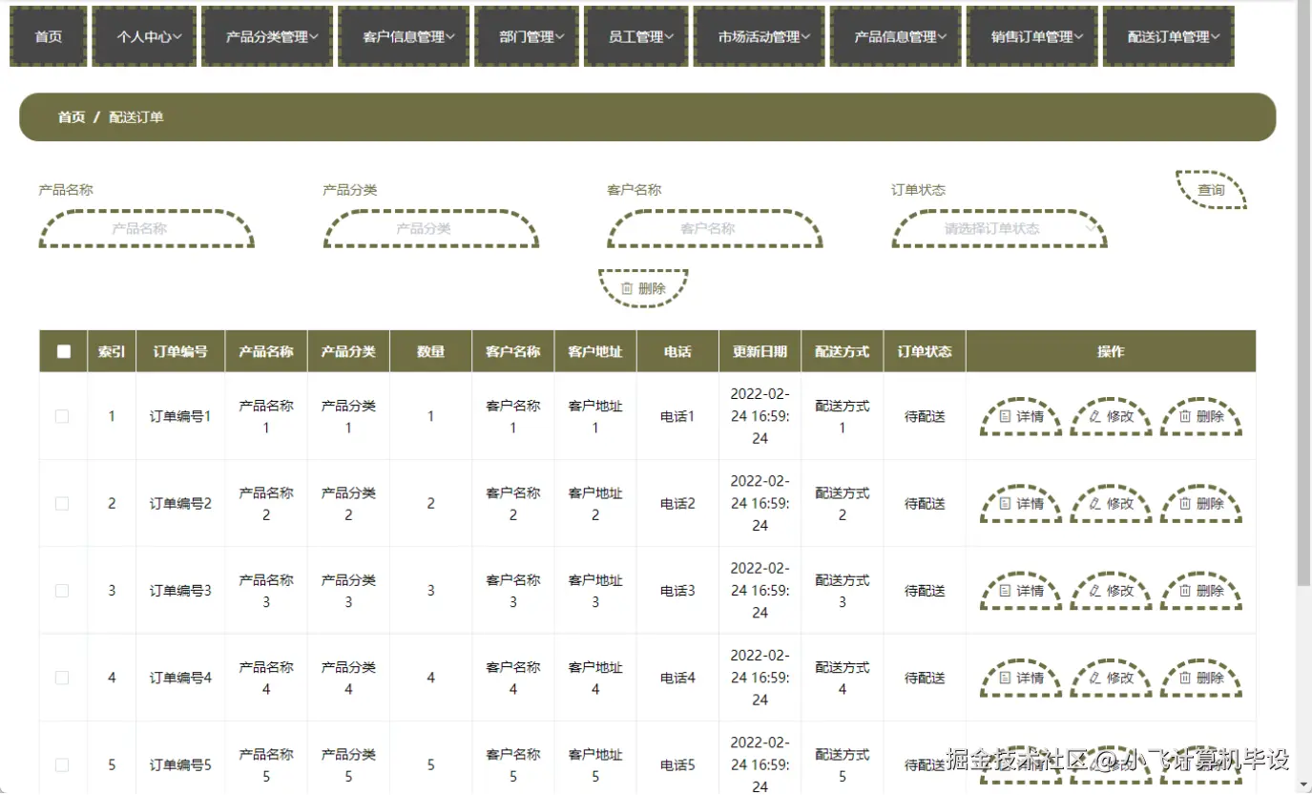Click cell 产品名称 2
Image resolution: width=1312 pixels, height=795 pixels.
pyautogui.click(x=266, y=504)
